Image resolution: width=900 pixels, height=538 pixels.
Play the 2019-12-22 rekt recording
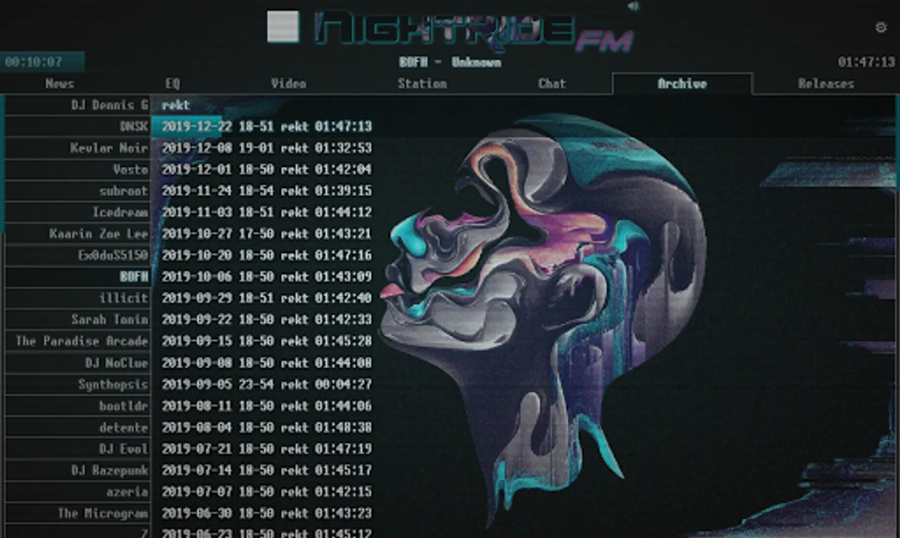pos(267,126)
